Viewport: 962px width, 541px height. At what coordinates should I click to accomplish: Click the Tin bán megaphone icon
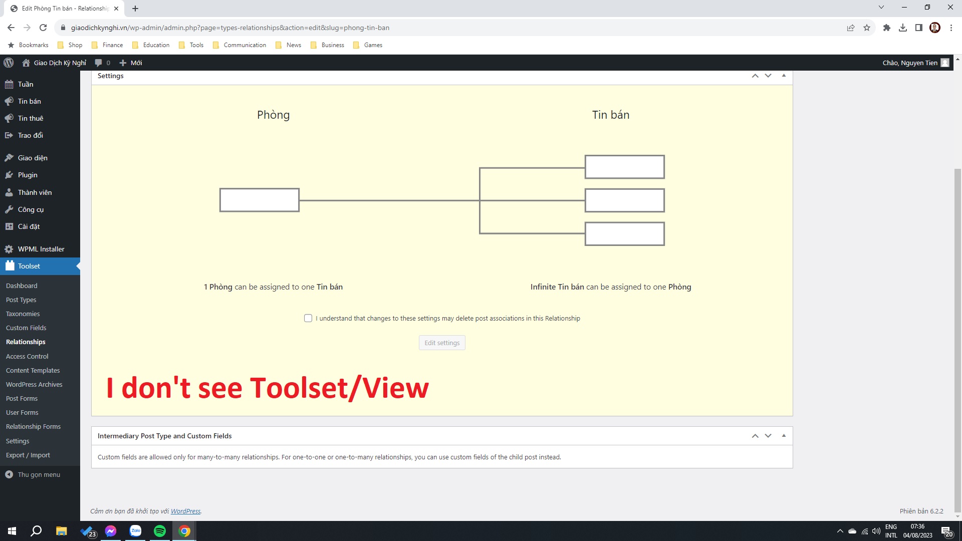(9, 101)
